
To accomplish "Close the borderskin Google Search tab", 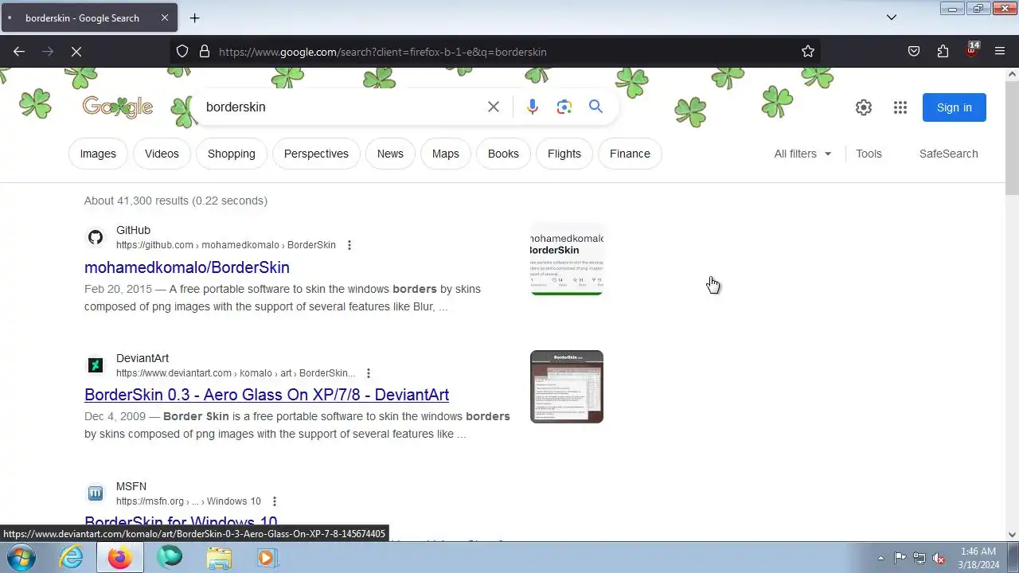I will tap(164, 18).
